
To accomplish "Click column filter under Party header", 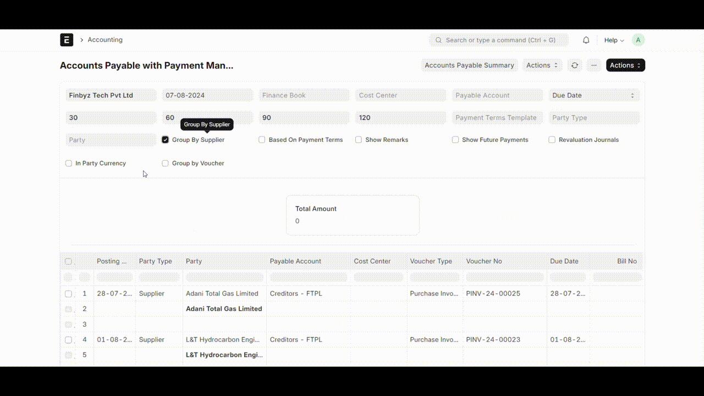I will tap(224, 277).
